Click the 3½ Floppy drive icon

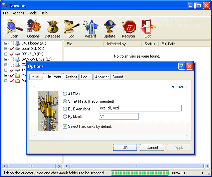[x=17, y=43]
